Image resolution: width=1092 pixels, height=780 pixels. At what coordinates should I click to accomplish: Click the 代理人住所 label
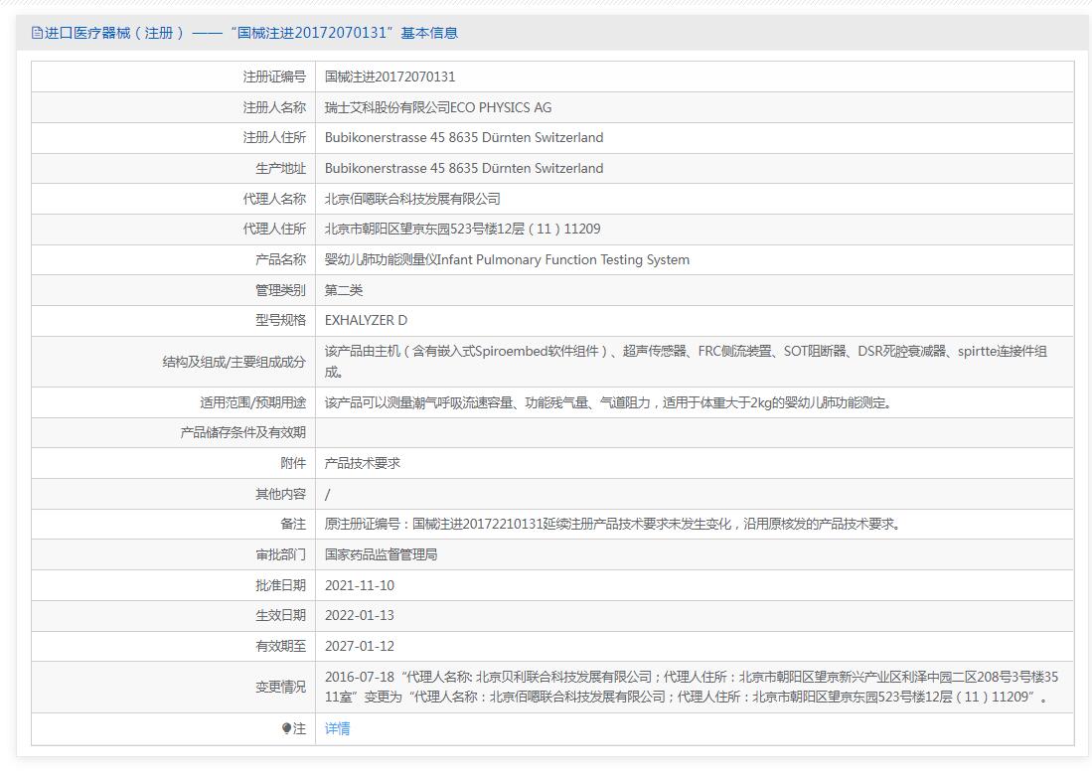274,230
